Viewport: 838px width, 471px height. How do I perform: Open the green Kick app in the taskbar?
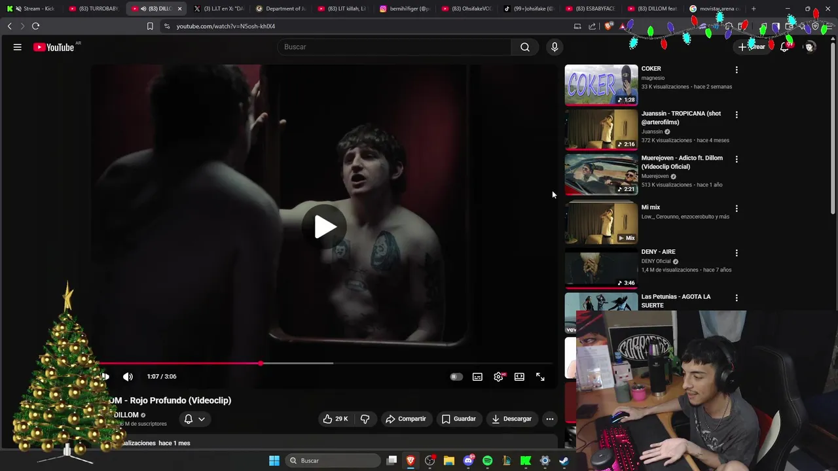[x=526, y=461]
